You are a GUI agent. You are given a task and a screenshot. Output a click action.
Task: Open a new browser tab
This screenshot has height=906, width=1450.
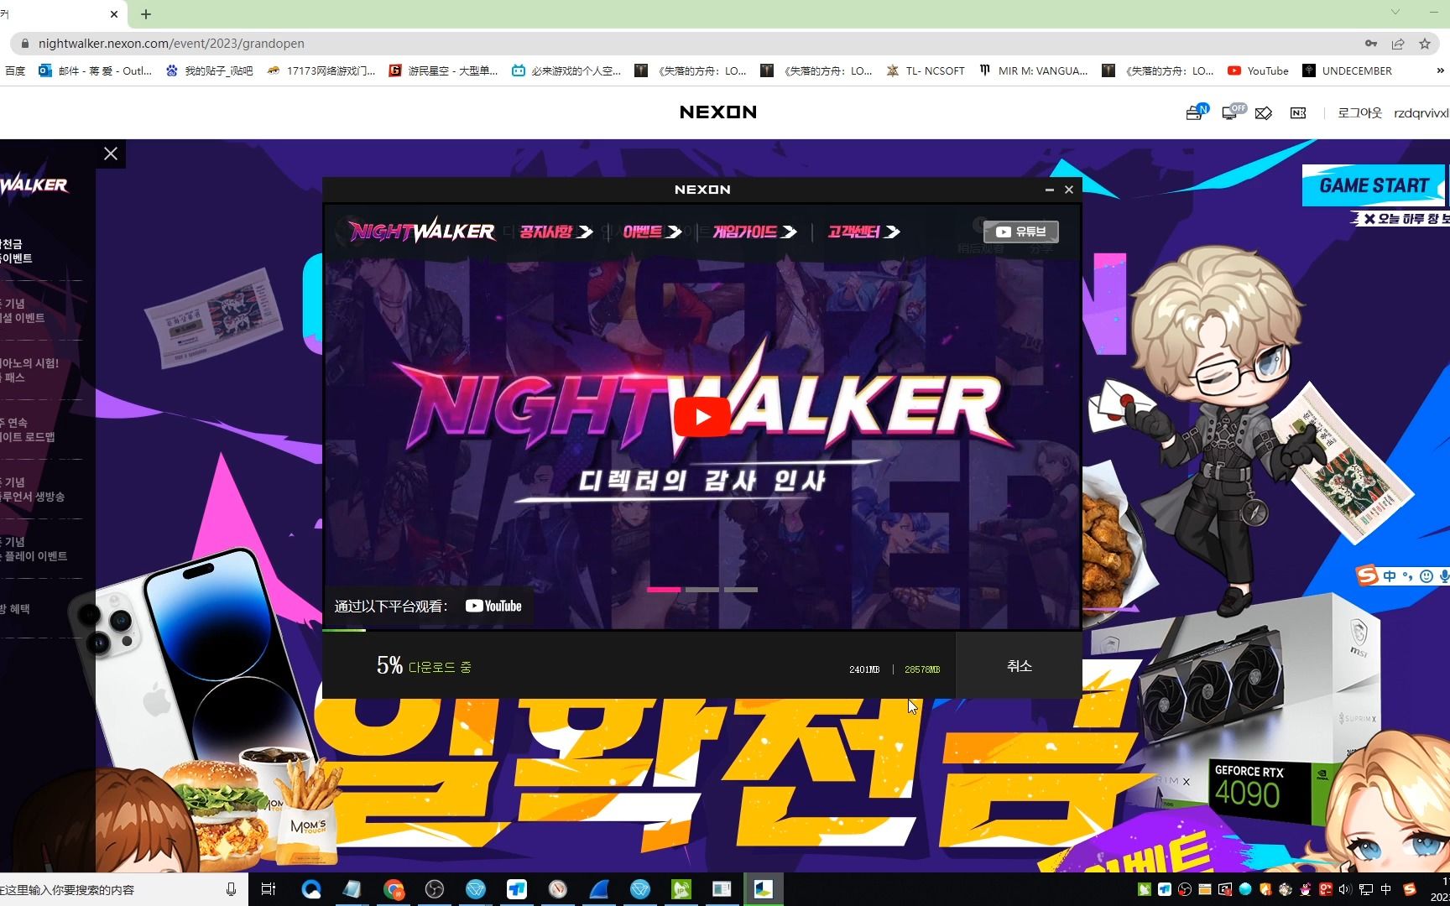click(x=146, y=14)
